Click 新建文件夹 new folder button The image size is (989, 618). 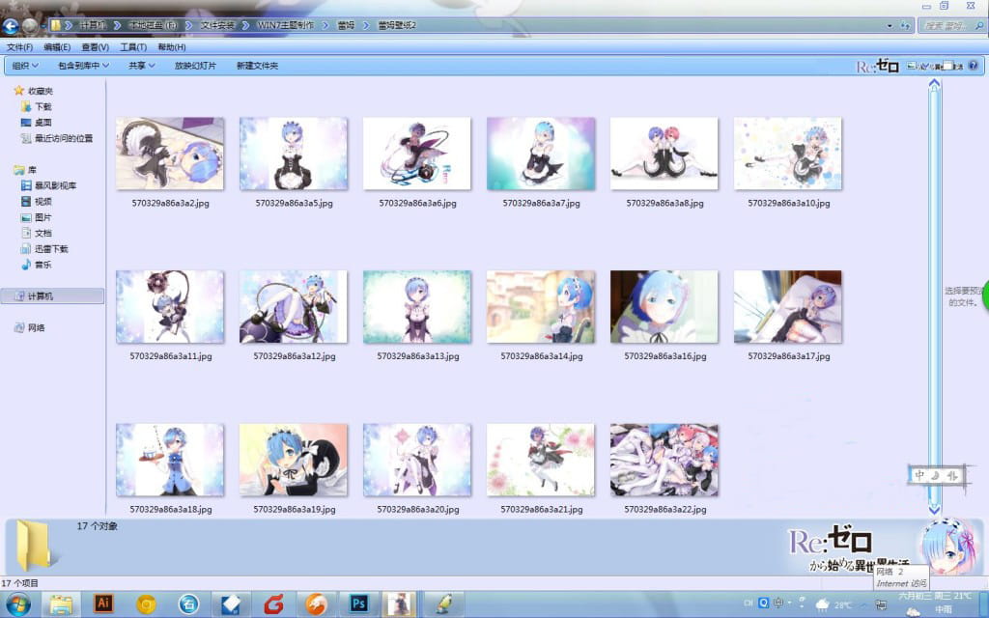257,66
